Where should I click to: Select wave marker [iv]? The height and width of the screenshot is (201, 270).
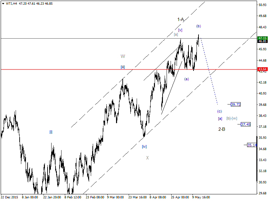(x=144, y=146)
